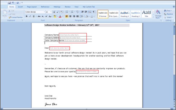
Task: Toggle Strikethrough formatting
Action: (x=39, y=16)
